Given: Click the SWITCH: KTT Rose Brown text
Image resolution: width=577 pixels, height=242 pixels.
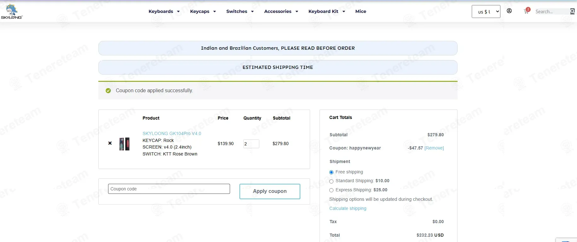Looking at the screenshot, I should click(170, 154).
